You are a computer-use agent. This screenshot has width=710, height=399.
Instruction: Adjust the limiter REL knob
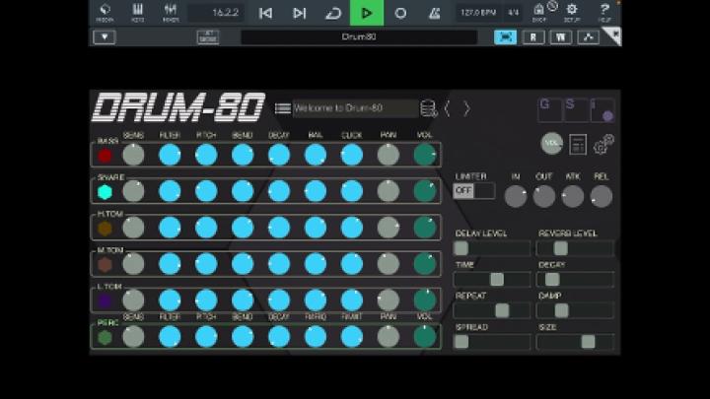(x=602, y=197)
